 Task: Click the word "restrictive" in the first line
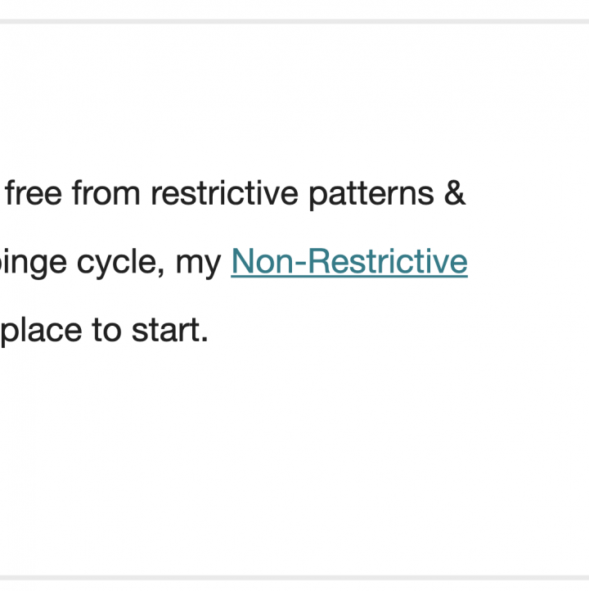[x=224, y=193]
